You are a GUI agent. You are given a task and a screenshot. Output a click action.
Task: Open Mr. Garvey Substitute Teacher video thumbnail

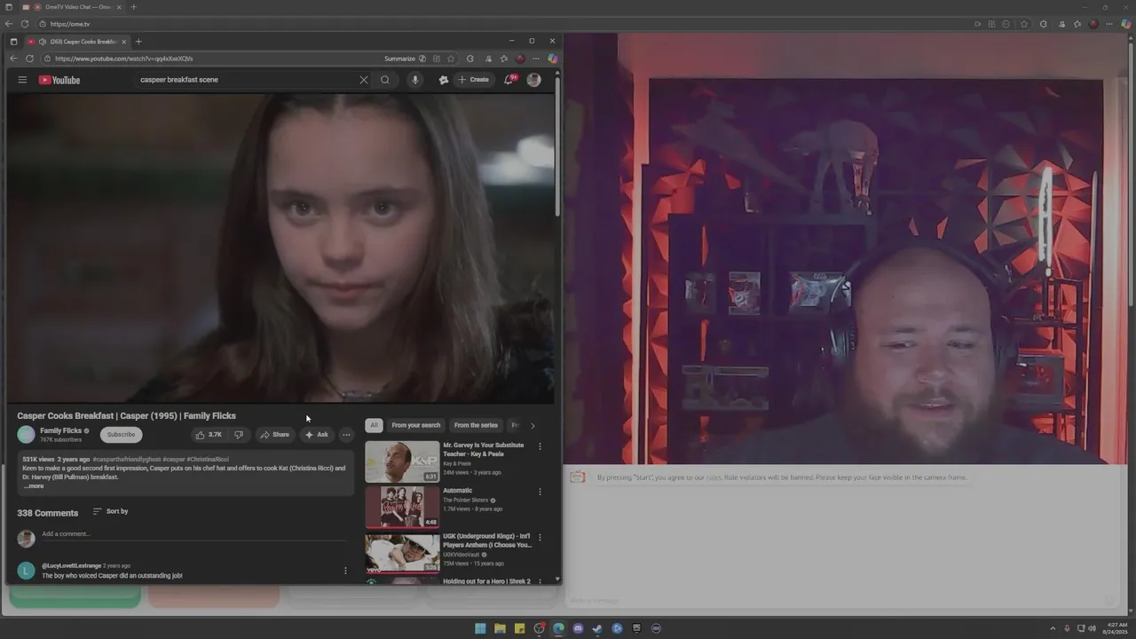pyautogui.click(x=402, y=461)
